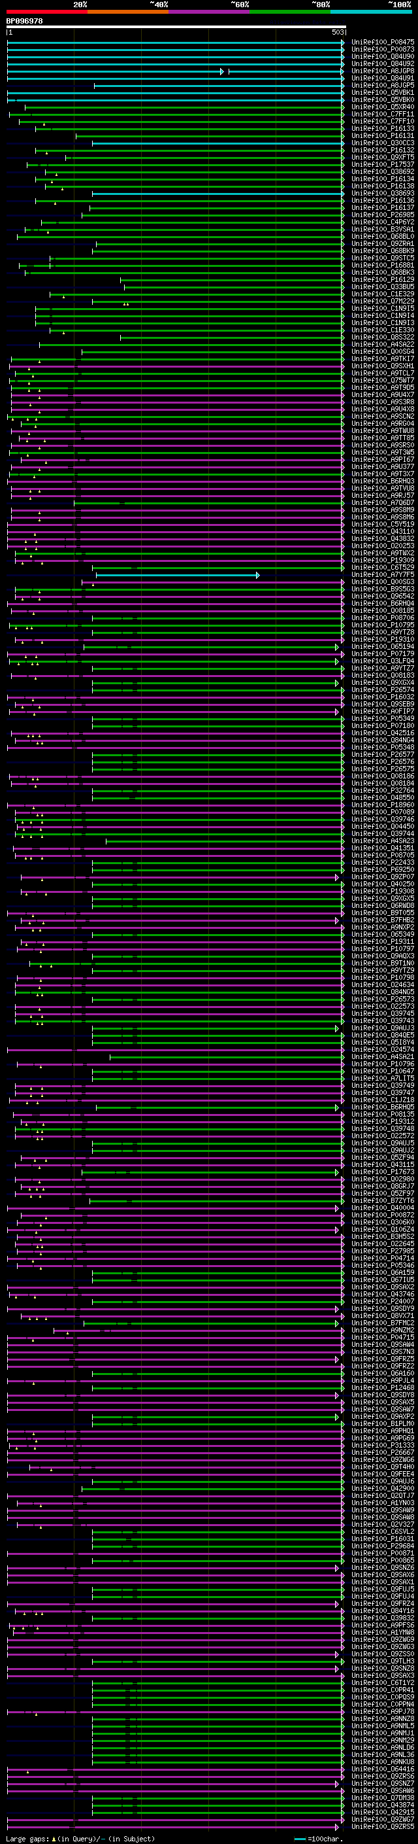Image resolution: width=418 pixels, height=1844 pixels.
Task: Click the =100char. scale label
Action: click(325, 1839)
